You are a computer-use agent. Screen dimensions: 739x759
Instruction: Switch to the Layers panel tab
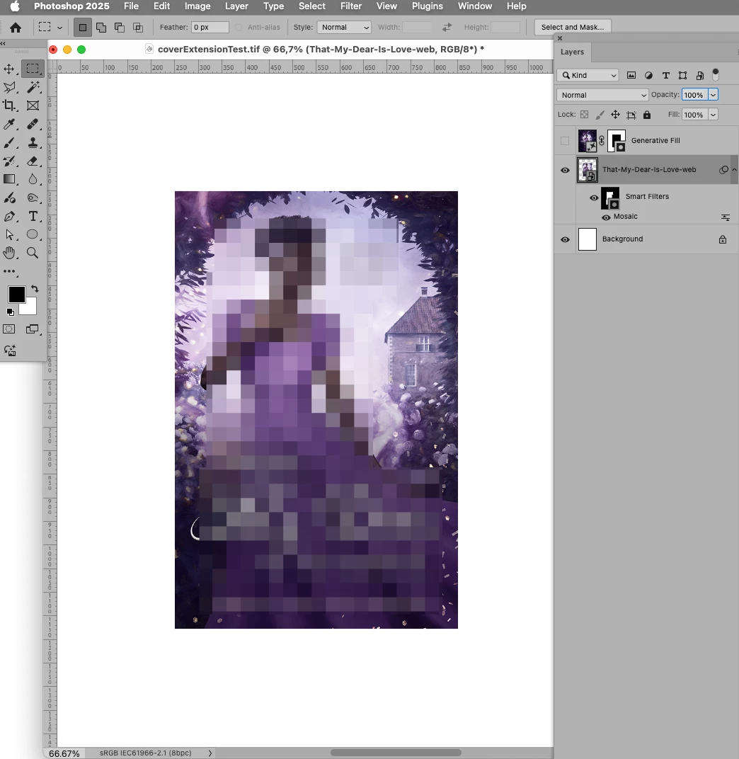(572, 52)
